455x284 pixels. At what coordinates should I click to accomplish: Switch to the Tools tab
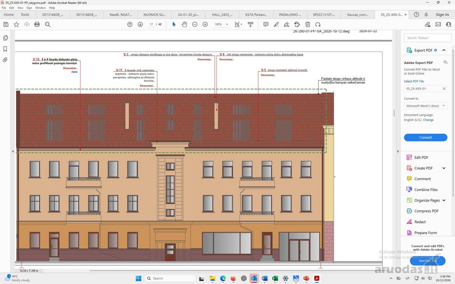[x=25, y=15]
